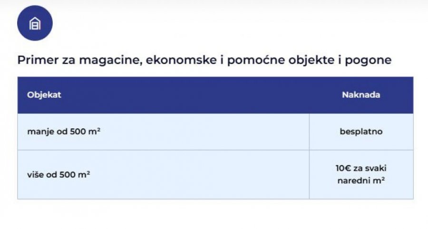428x229 pixels.
Task: Click "500 m²" in the "više od" row
Action: click(x=75, y=174)
